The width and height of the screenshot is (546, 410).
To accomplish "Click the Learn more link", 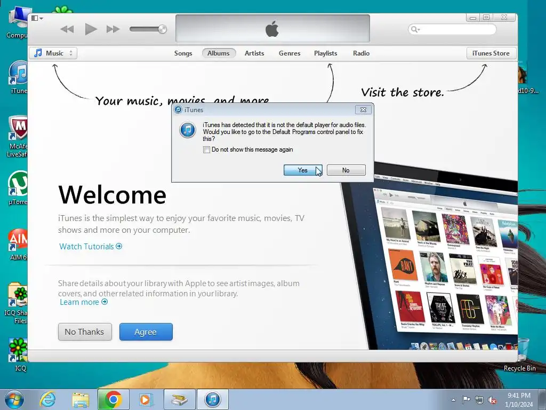I will 84,302.
